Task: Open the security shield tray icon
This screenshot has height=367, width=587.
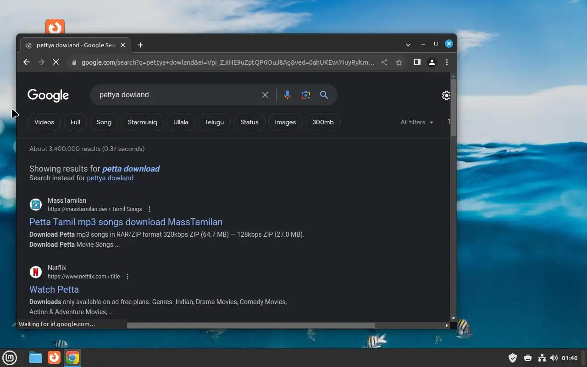Action: point(513,358)
